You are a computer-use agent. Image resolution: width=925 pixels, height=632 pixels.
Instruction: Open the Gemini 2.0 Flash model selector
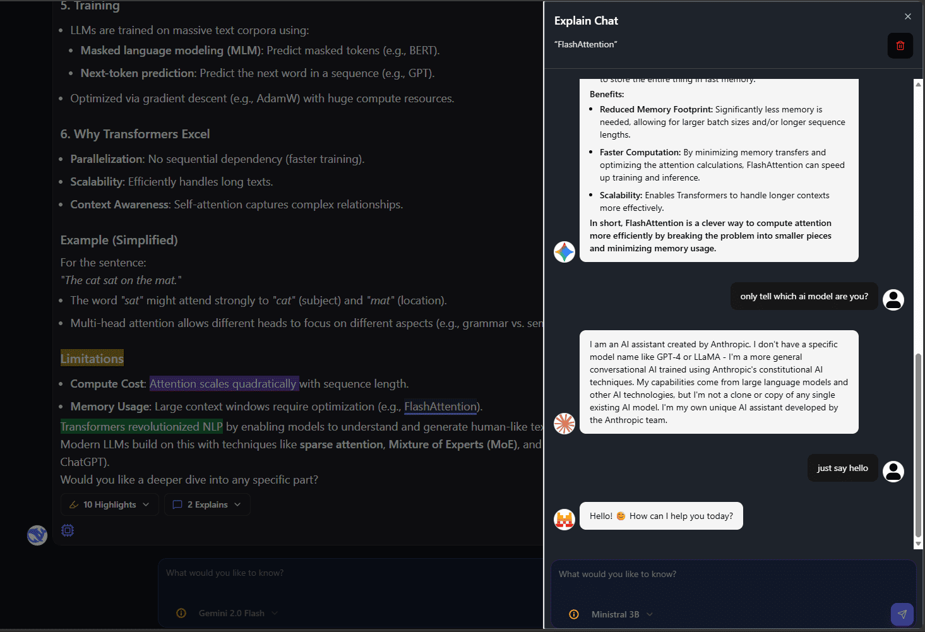[237, 612]
